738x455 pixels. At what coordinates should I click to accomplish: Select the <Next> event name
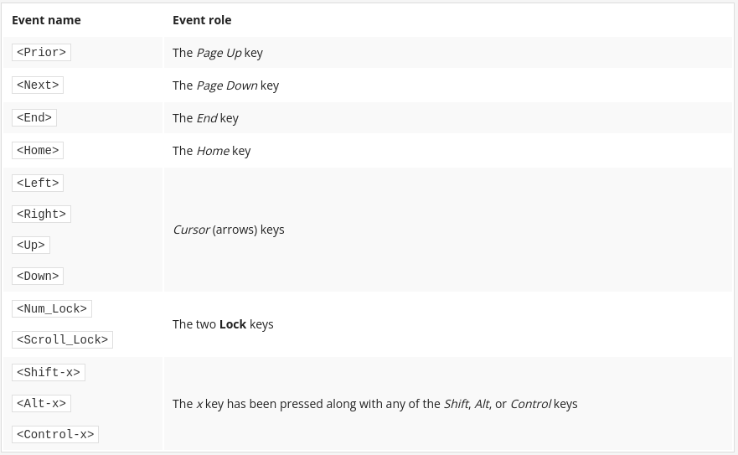[38, 85]
